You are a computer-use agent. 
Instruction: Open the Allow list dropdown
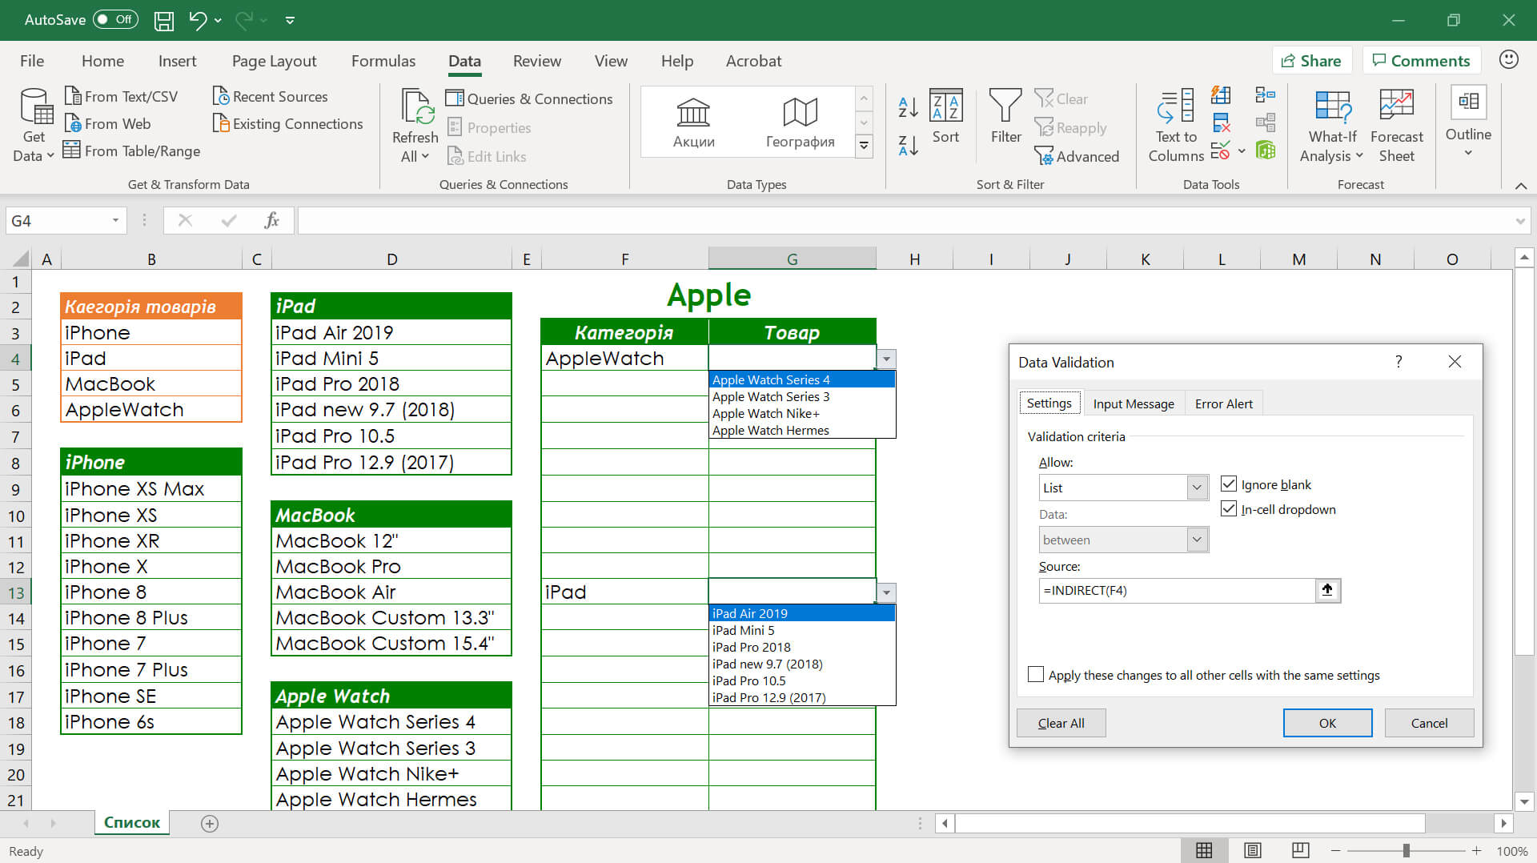point(1197,488)
